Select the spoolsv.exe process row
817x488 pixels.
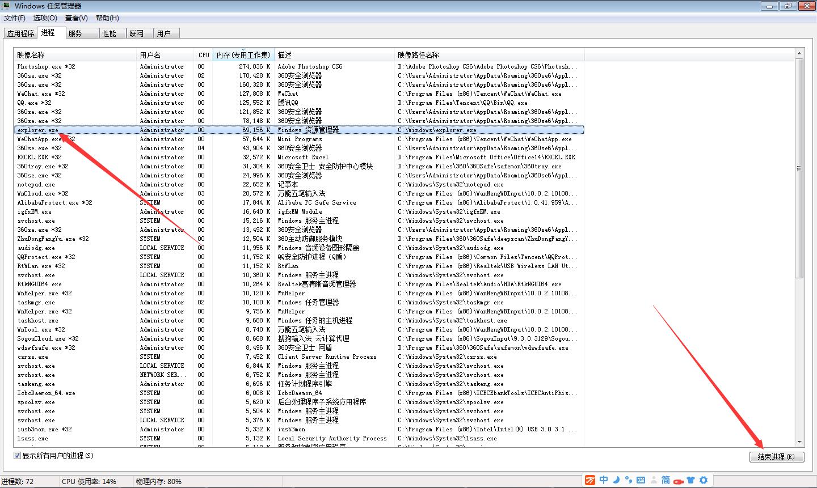pos(299,402)
